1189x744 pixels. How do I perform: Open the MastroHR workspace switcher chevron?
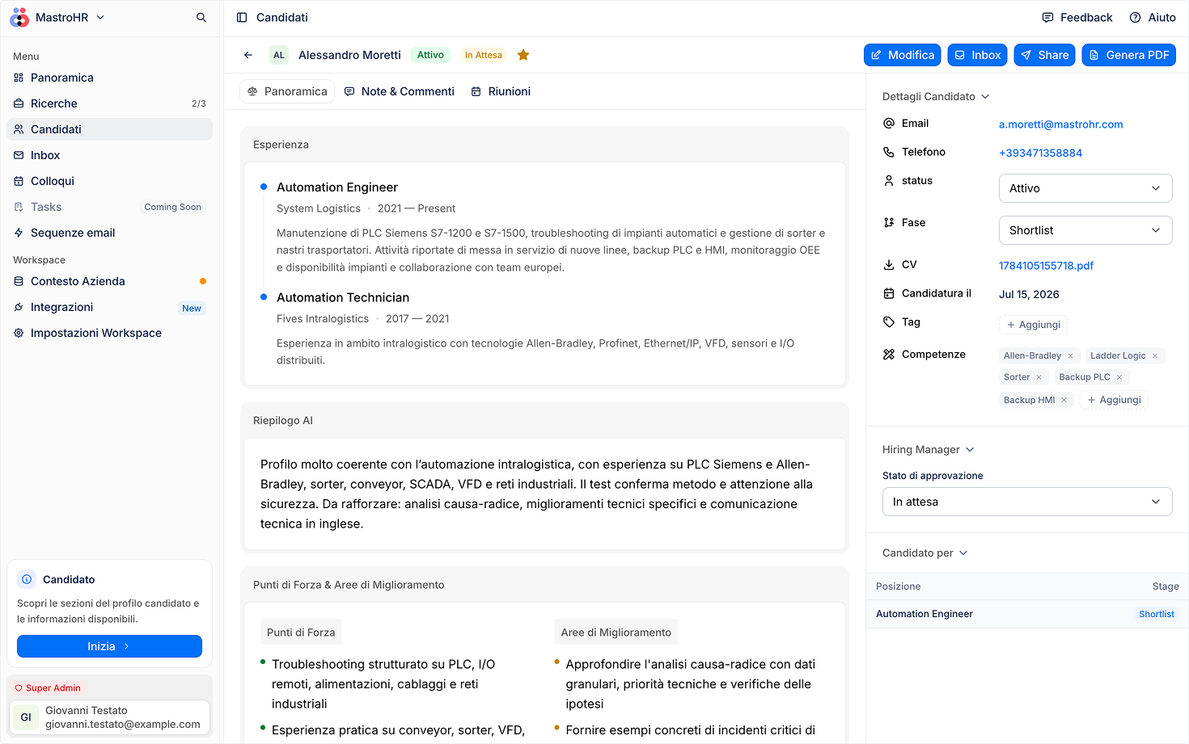(x=100, y=18)
